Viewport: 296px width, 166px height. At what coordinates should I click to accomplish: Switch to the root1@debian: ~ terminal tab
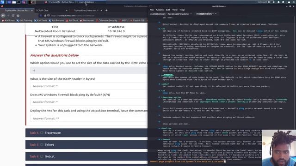point(205,14)
